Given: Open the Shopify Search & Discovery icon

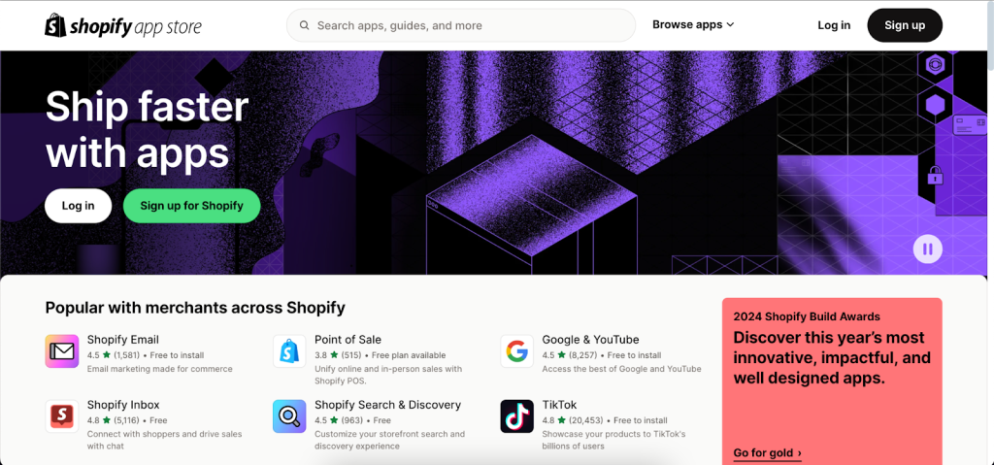Looking at the screenshot, I should pos(289,416).
